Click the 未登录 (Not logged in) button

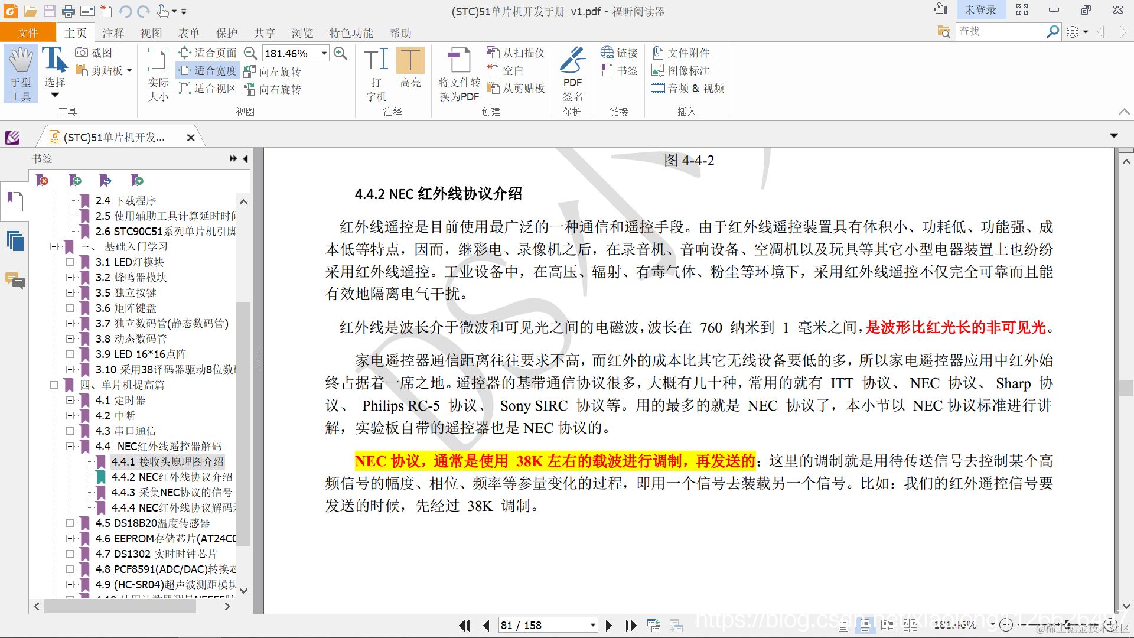(980, 10)
